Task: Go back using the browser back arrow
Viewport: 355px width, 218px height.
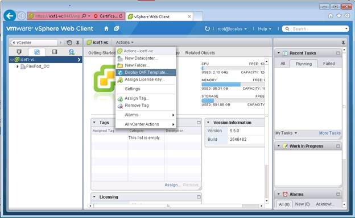Action: (x=10, y=16)
